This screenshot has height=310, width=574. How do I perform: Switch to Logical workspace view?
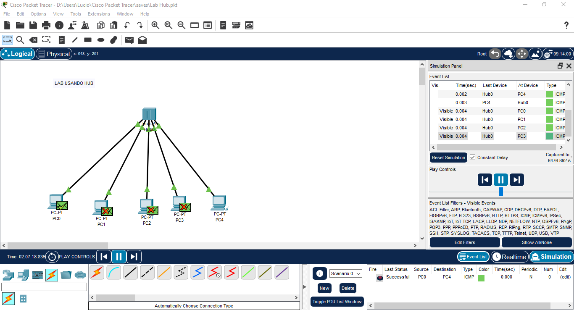point(18,54)
